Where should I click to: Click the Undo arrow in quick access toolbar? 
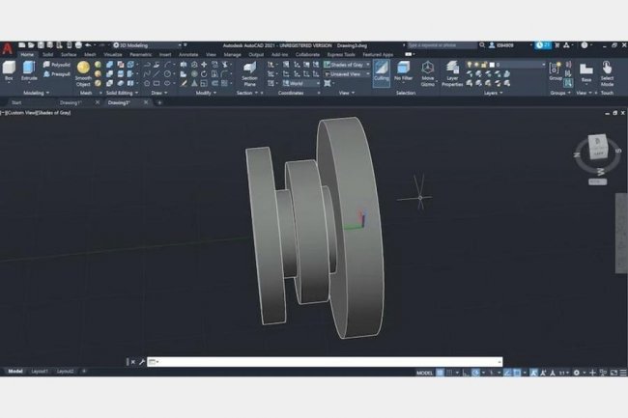click(88, 45)
